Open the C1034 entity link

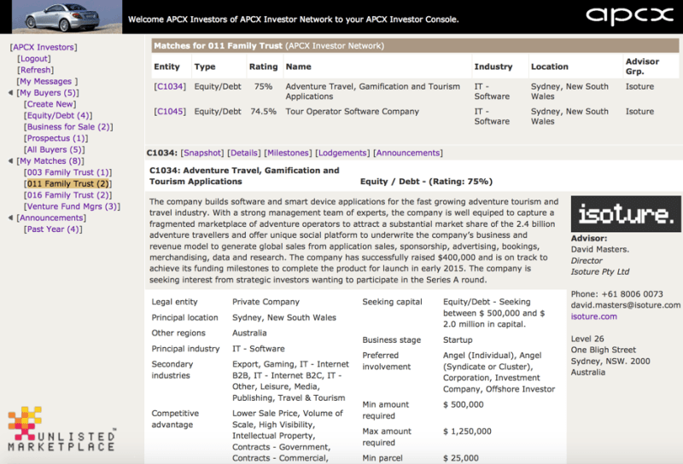(169, 87)
